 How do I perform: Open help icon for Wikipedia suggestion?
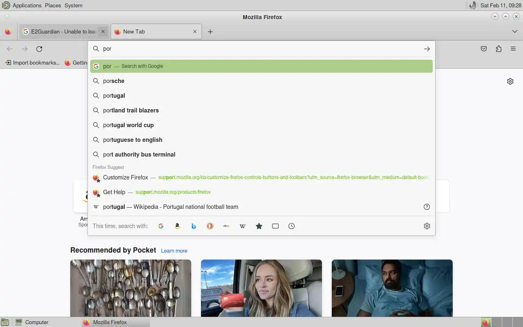pyautogui.click(x=427, y=207)
